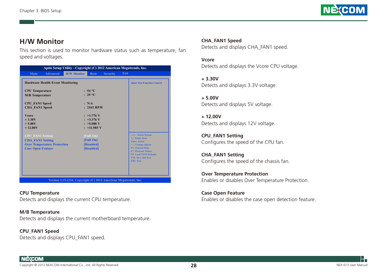The width and height of the screenshot is (387, 273).
Task: Click the CPU_FAN1 Speed description heading
Action: 39,231
